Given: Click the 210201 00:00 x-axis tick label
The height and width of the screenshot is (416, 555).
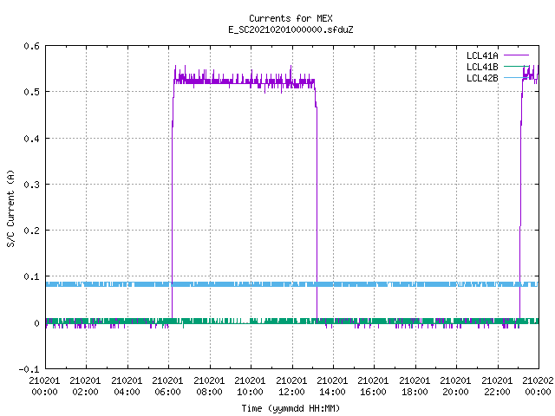Looking at the screenshot, I should coord(44,387).
